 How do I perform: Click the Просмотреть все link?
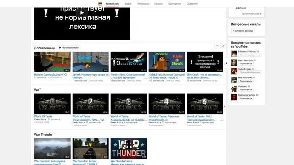coord(252,14)
